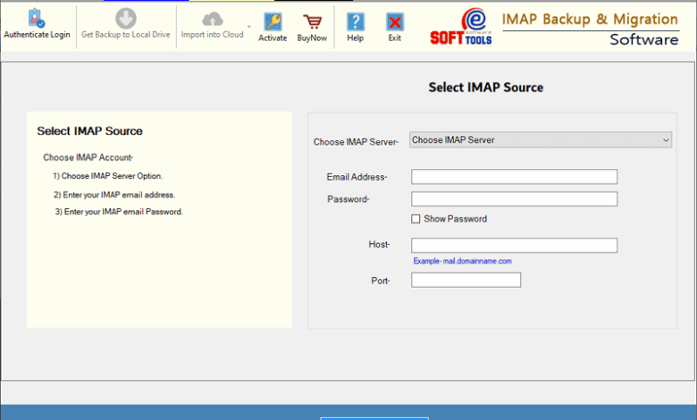Image resolution: width=697 pixels, height=420 pixels.
Task: Click the Import into Cloud icon
Action: point(212,20)
